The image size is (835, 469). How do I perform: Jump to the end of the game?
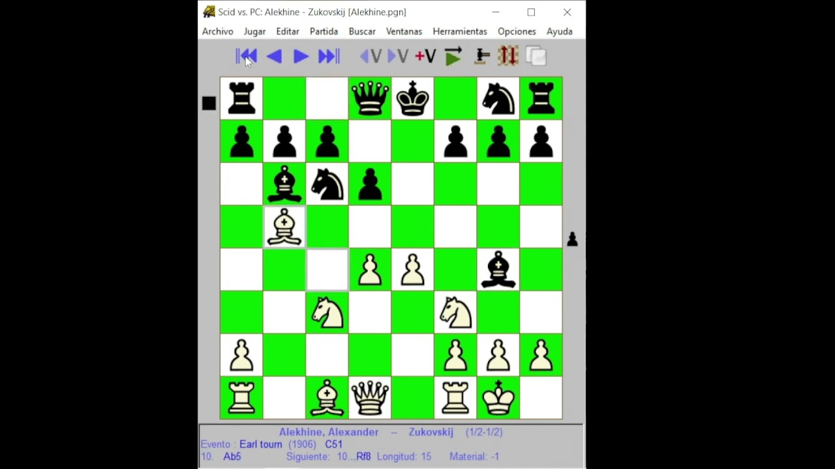329,57
